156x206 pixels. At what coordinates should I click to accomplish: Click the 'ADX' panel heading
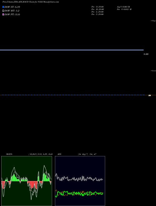tap(59, 154)
